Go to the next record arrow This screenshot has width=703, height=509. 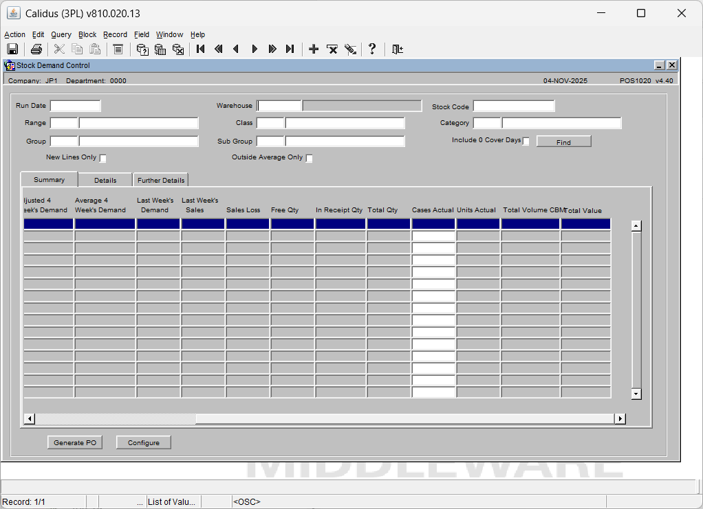point(255,49)
